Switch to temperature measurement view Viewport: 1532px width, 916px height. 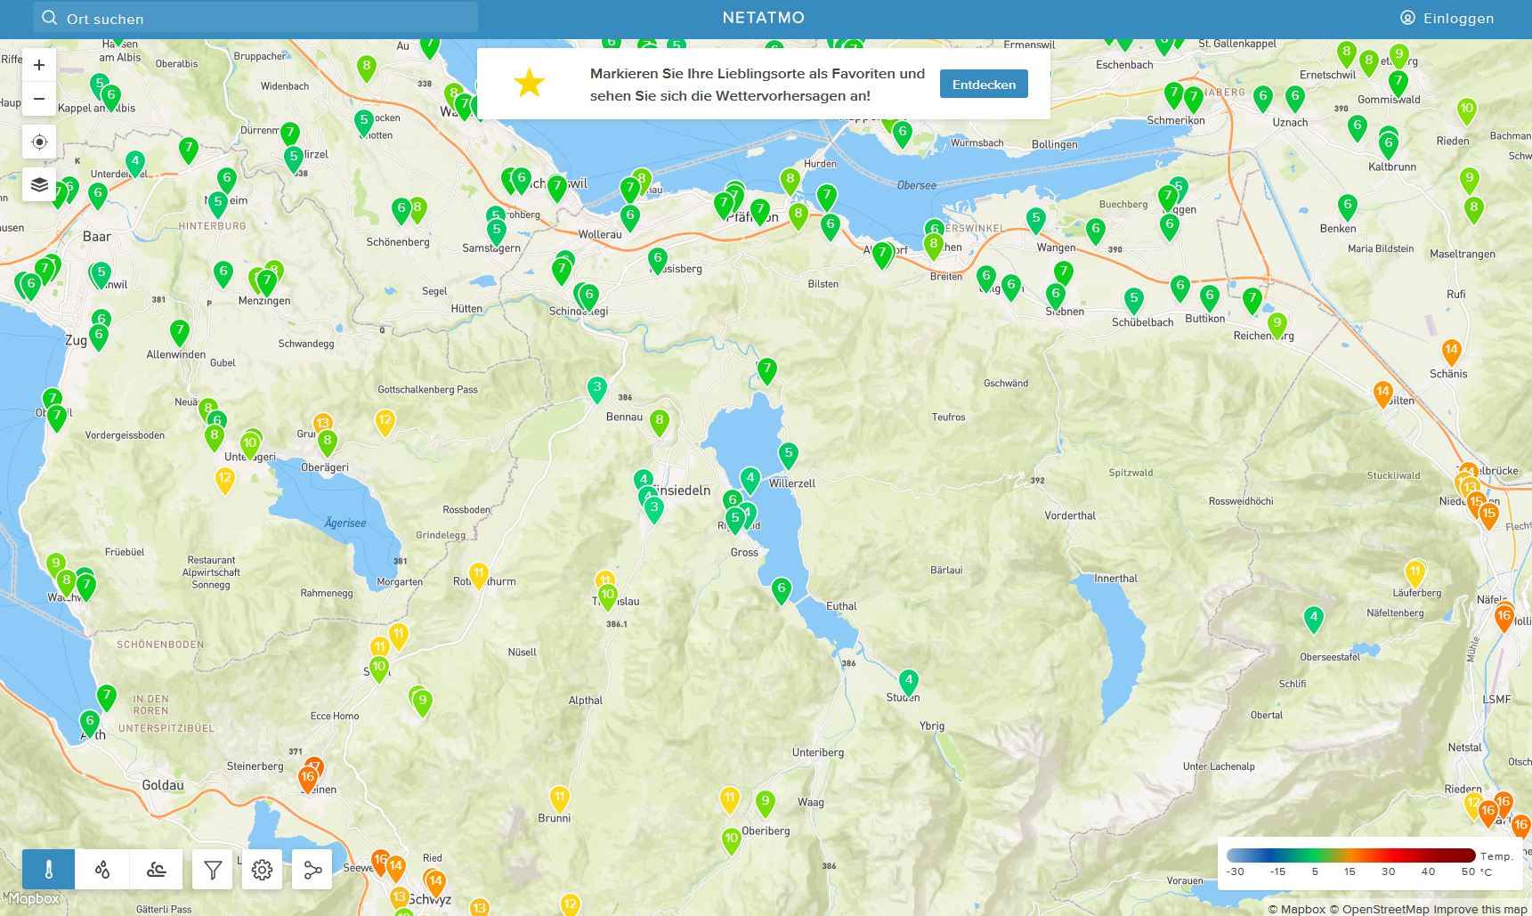pyautogui.click(x=49, y=870)
